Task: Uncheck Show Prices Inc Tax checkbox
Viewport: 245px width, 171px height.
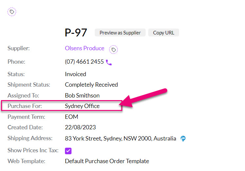Action: click(x=68, y=151)
